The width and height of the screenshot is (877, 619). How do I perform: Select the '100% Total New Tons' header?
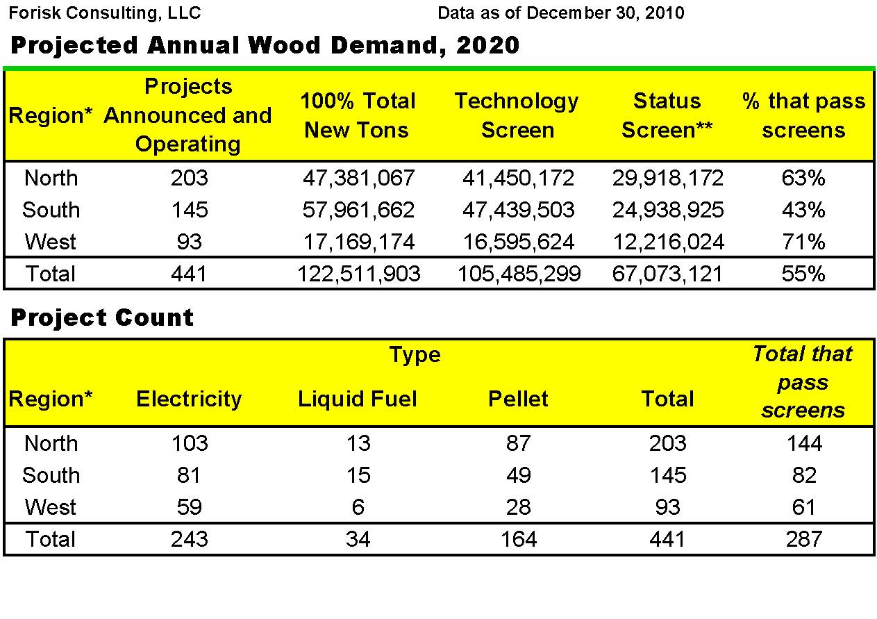[x=358, y=115]
